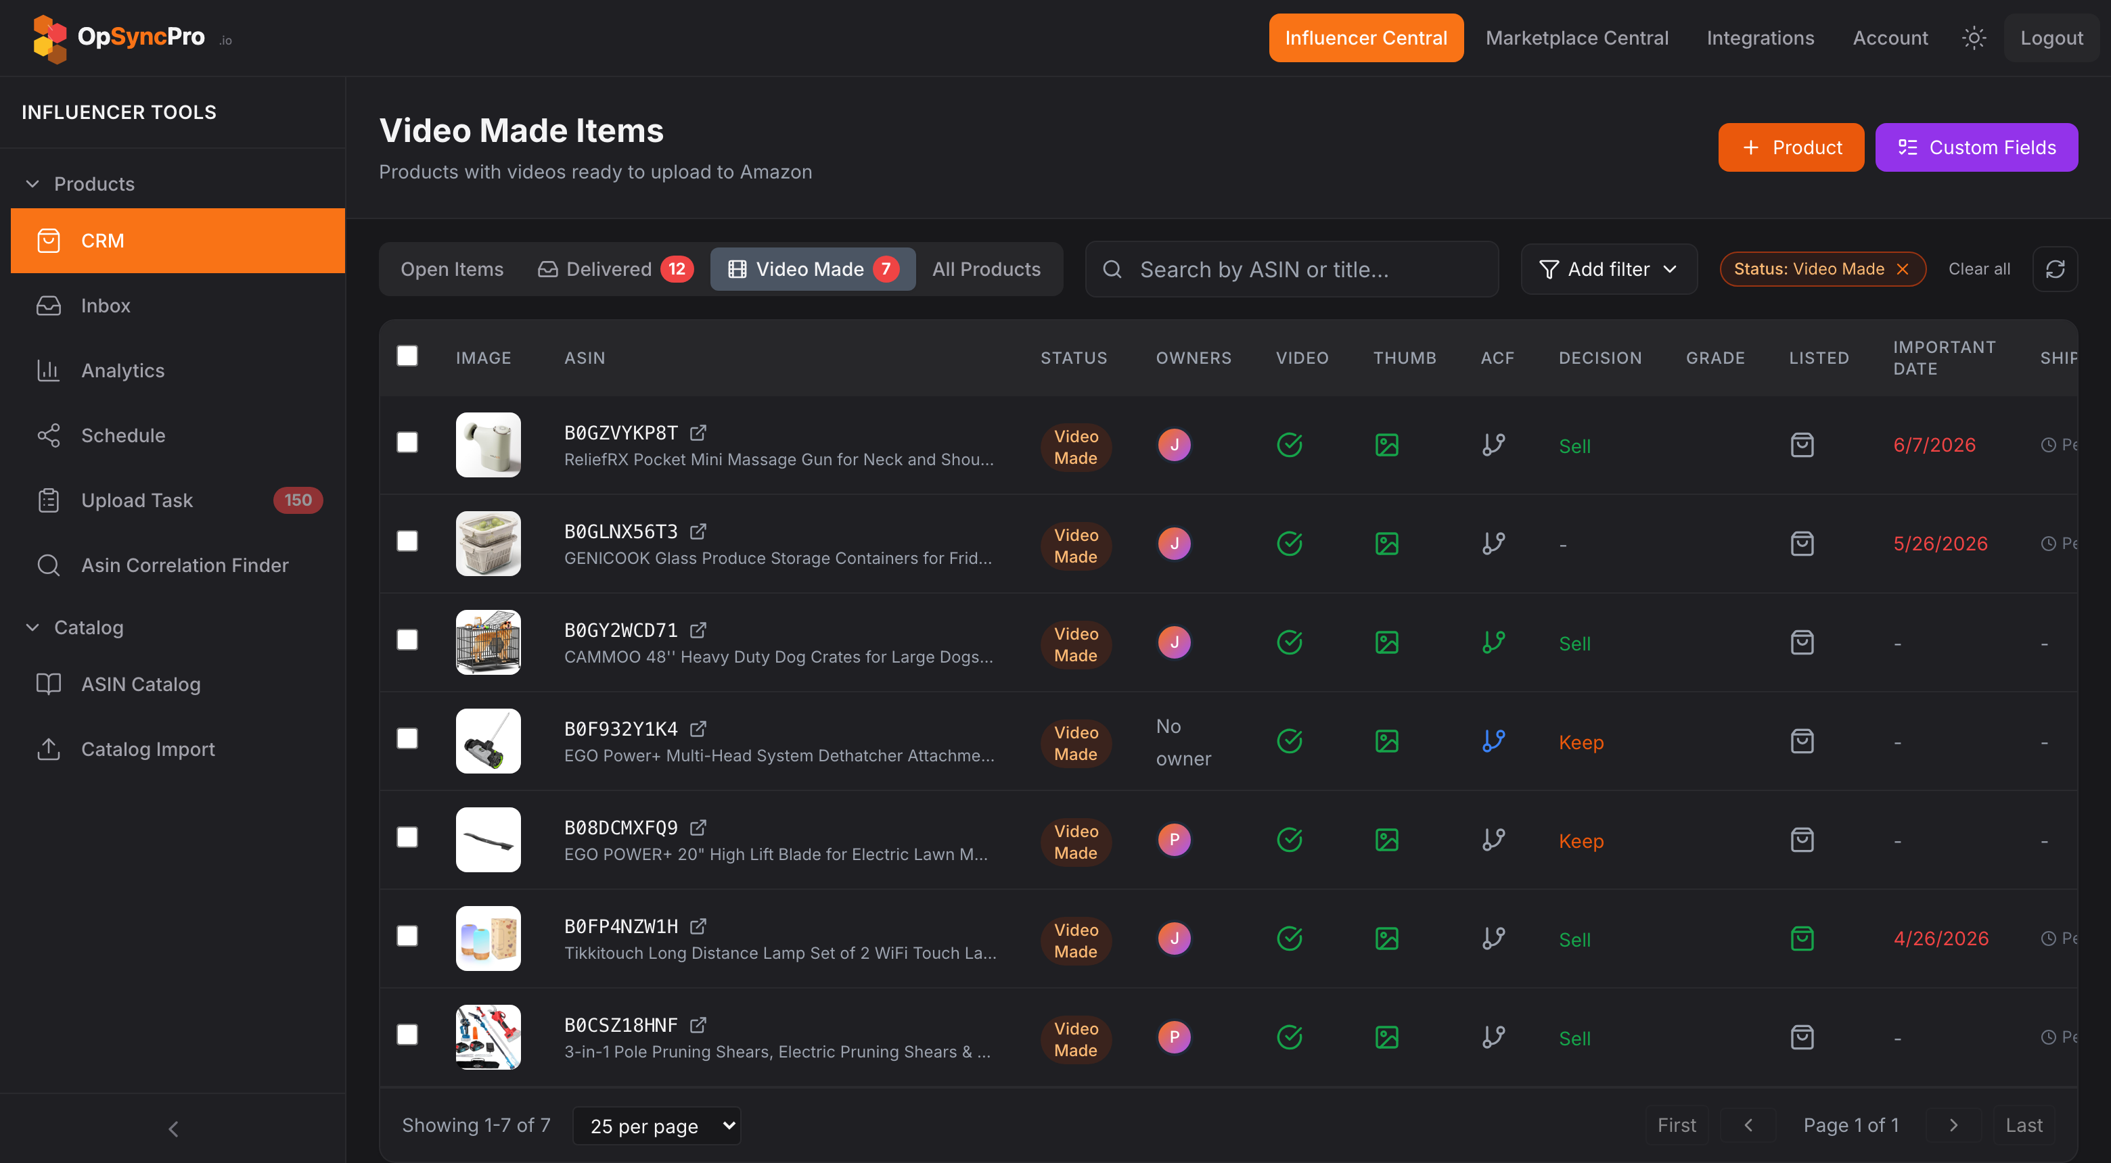Check the box for B0GZVYKP8T row
Image resolution: width=2111 pixels, height=1163 pixels.
click(407, 442)
